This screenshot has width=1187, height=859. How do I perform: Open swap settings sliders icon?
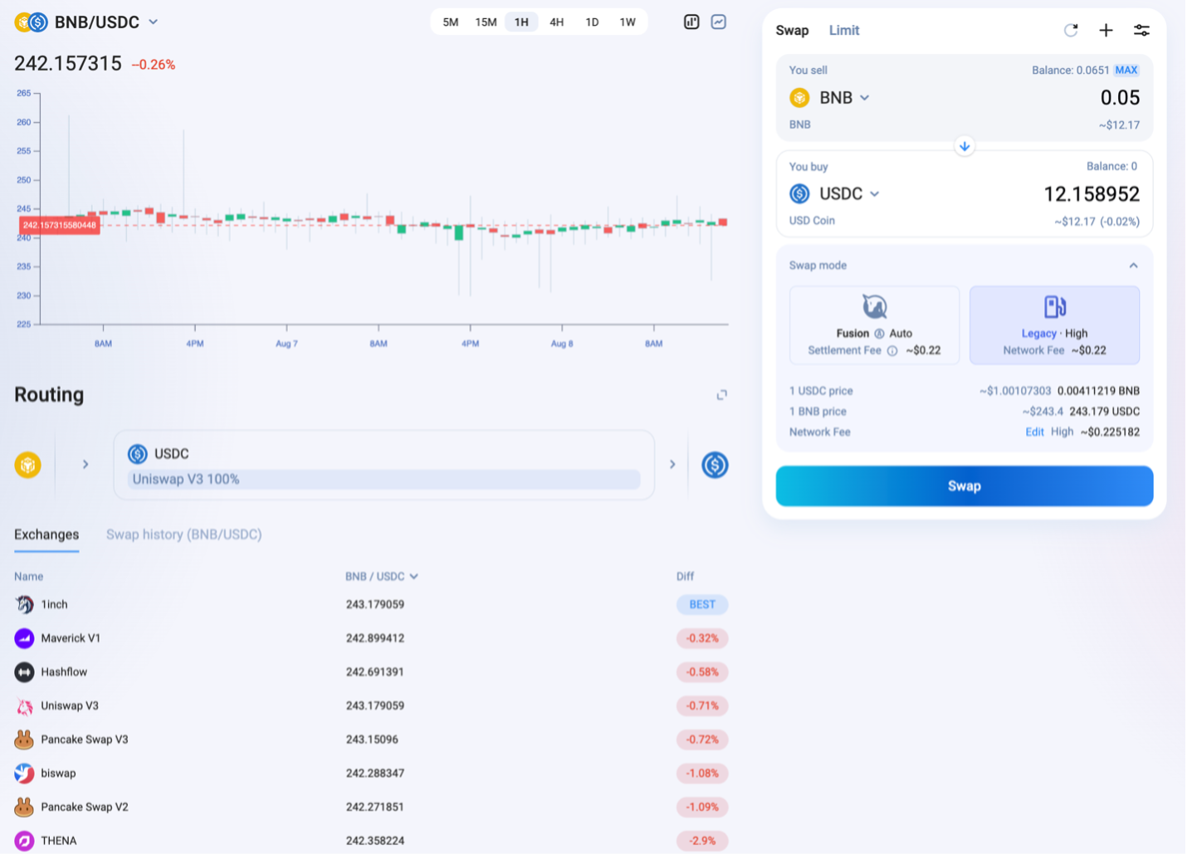point(1141,31)
